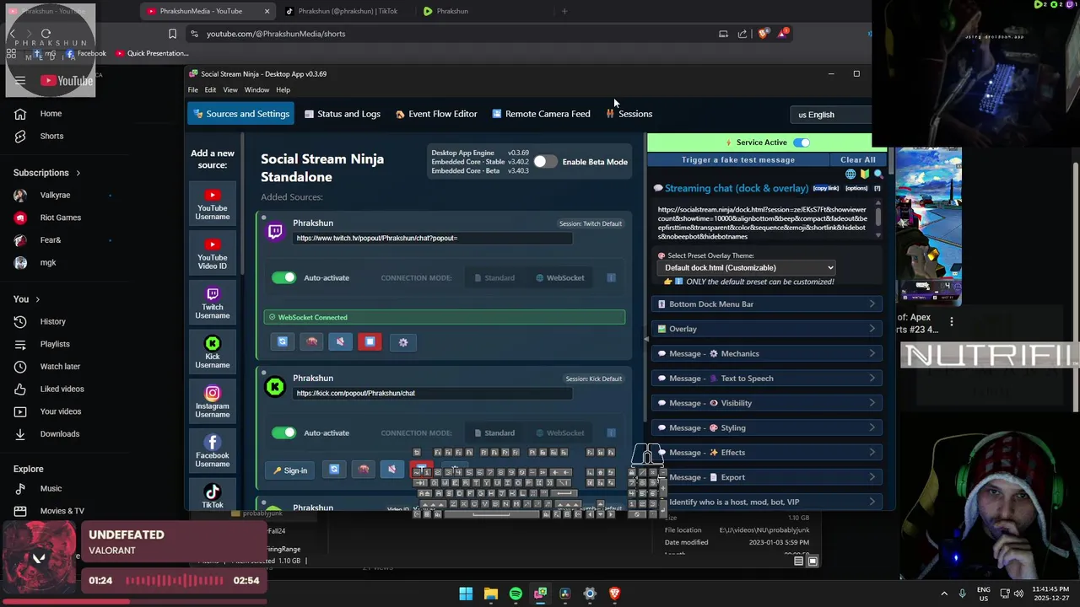The width and height of the screenshot is (1080, 607).
Task: Click the reload icon on Twitch source
Action: (283, 341)
